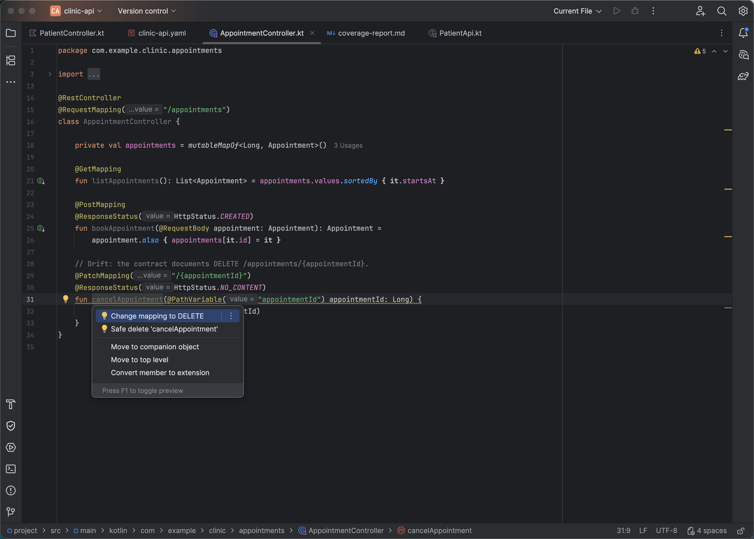Image resolution: width=754 pixels, height=539 pixels.
Task: Click the cancelAppointment function name on line 31
Action: pos(127,299)
